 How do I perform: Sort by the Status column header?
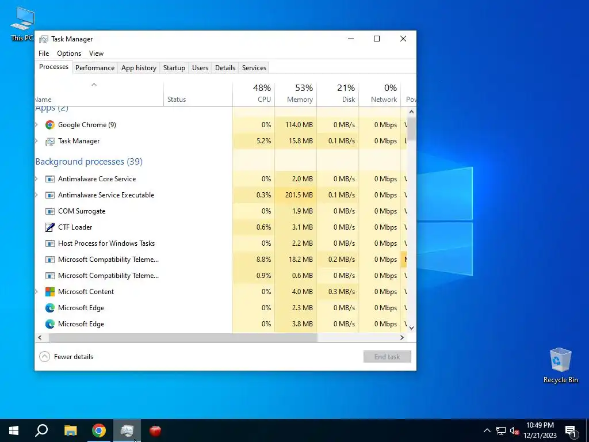198,94
